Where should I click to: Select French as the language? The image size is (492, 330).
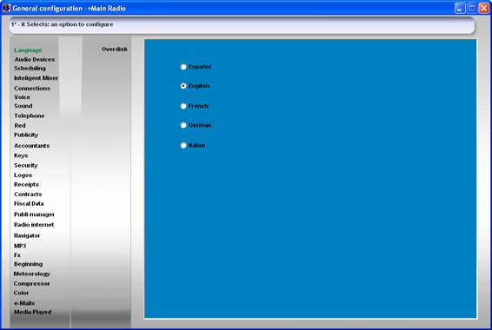coord(183,106)
